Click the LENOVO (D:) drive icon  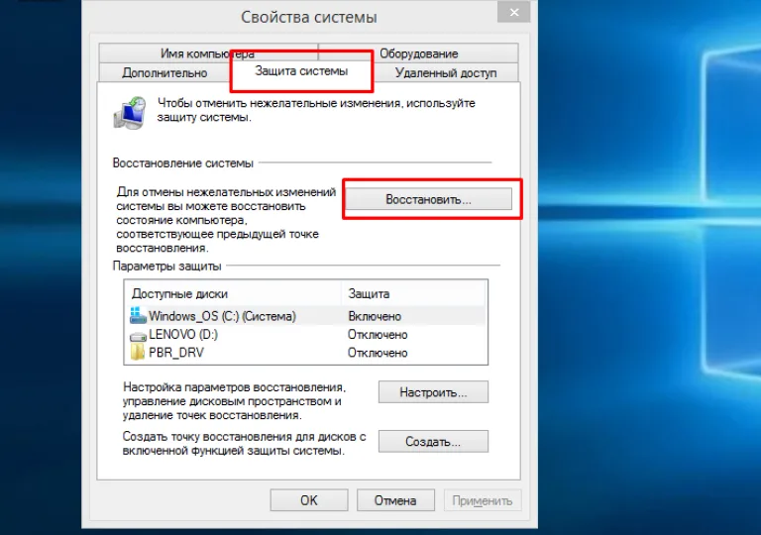click(138, 336)
